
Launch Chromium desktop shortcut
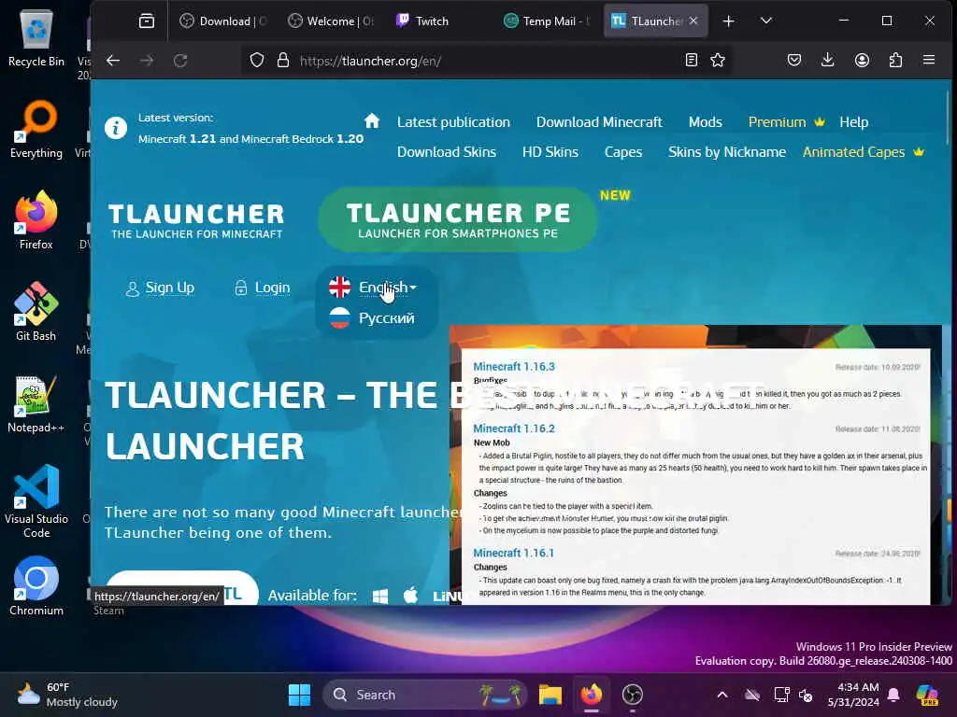[x=36, y=586]
